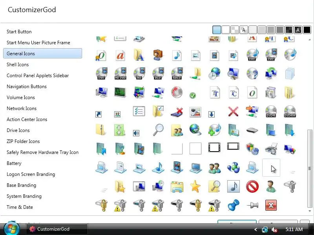314x235 pixels.
Task: Switch to the Shell Icons category
Action: tap(42, 65)
